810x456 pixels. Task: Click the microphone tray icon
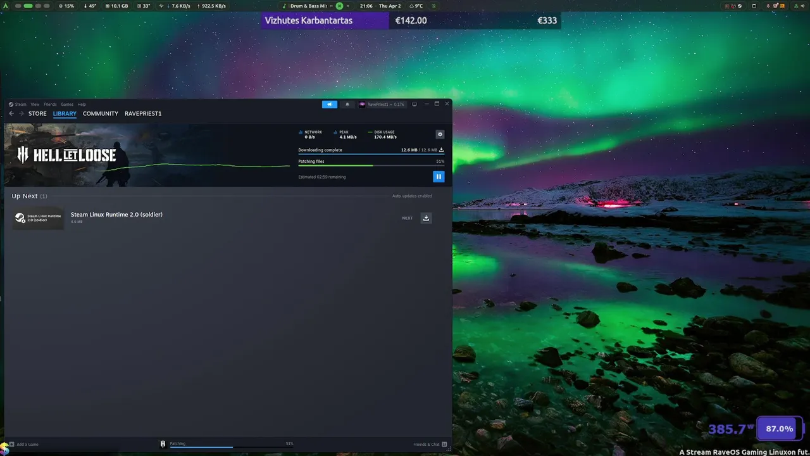(768, 6)
